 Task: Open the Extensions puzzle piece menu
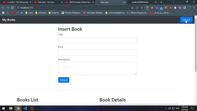[175, 8]
